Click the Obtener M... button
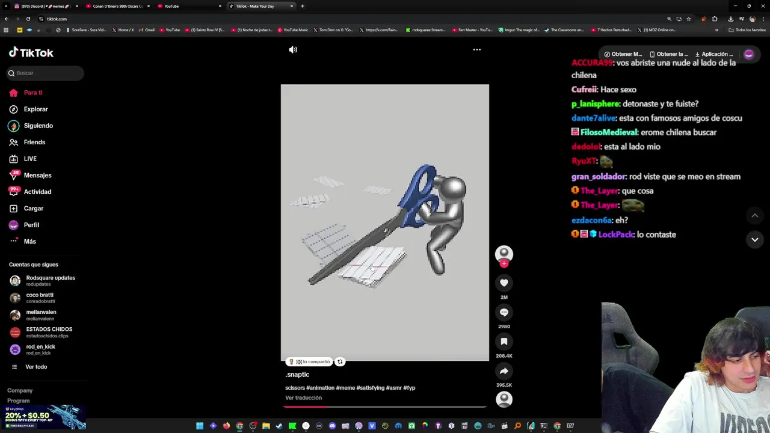The width and height of the screenshot is (770, 433). (623, 54)
